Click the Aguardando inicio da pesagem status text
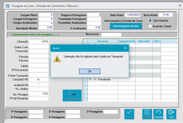 point(35,35)
